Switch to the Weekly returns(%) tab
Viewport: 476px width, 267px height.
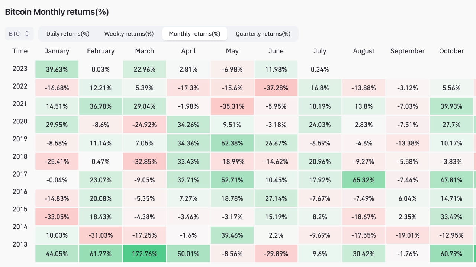tap(129, 33)
